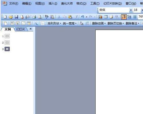Click the zoom percentage box showing 76%
Screen dimensions: 143x114
140,17
